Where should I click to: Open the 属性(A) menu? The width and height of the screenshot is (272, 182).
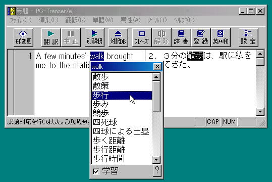tap(130, 20)
